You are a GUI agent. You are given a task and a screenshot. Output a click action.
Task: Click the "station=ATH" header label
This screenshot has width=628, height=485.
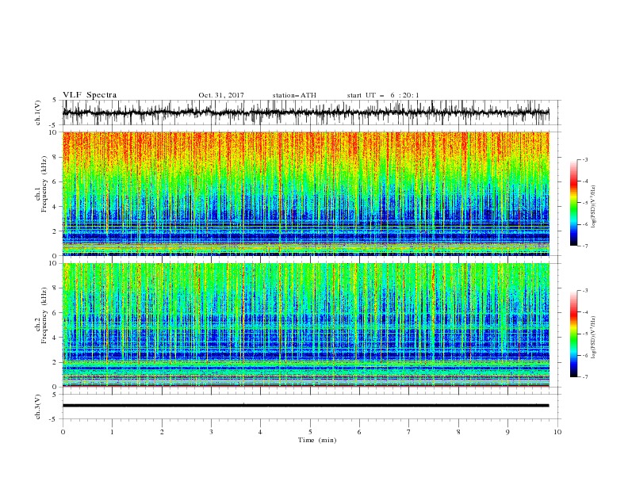[x=294, y=95]
